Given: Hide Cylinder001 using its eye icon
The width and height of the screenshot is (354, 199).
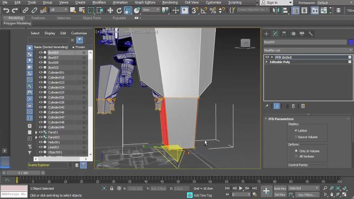Looking at the screenshot, I should pos(40,72).
